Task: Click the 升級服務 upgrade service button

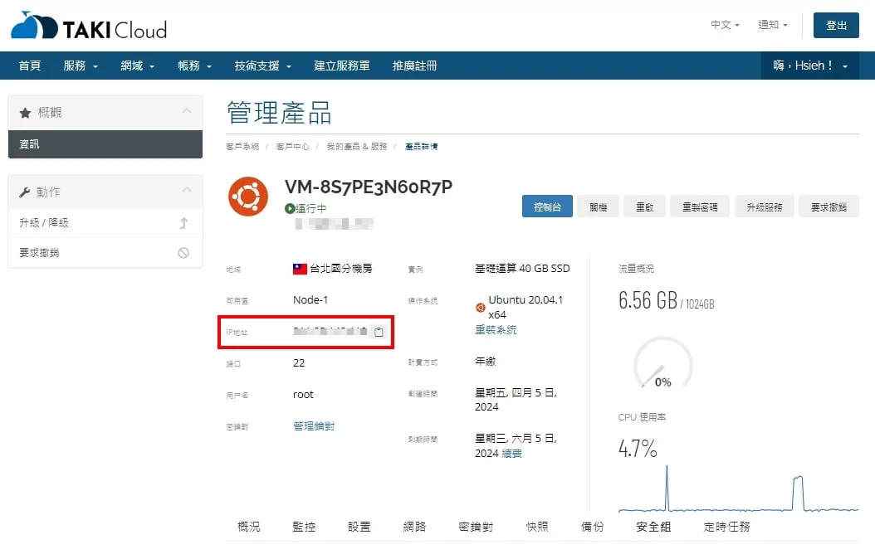Action: tap(765, 207)
